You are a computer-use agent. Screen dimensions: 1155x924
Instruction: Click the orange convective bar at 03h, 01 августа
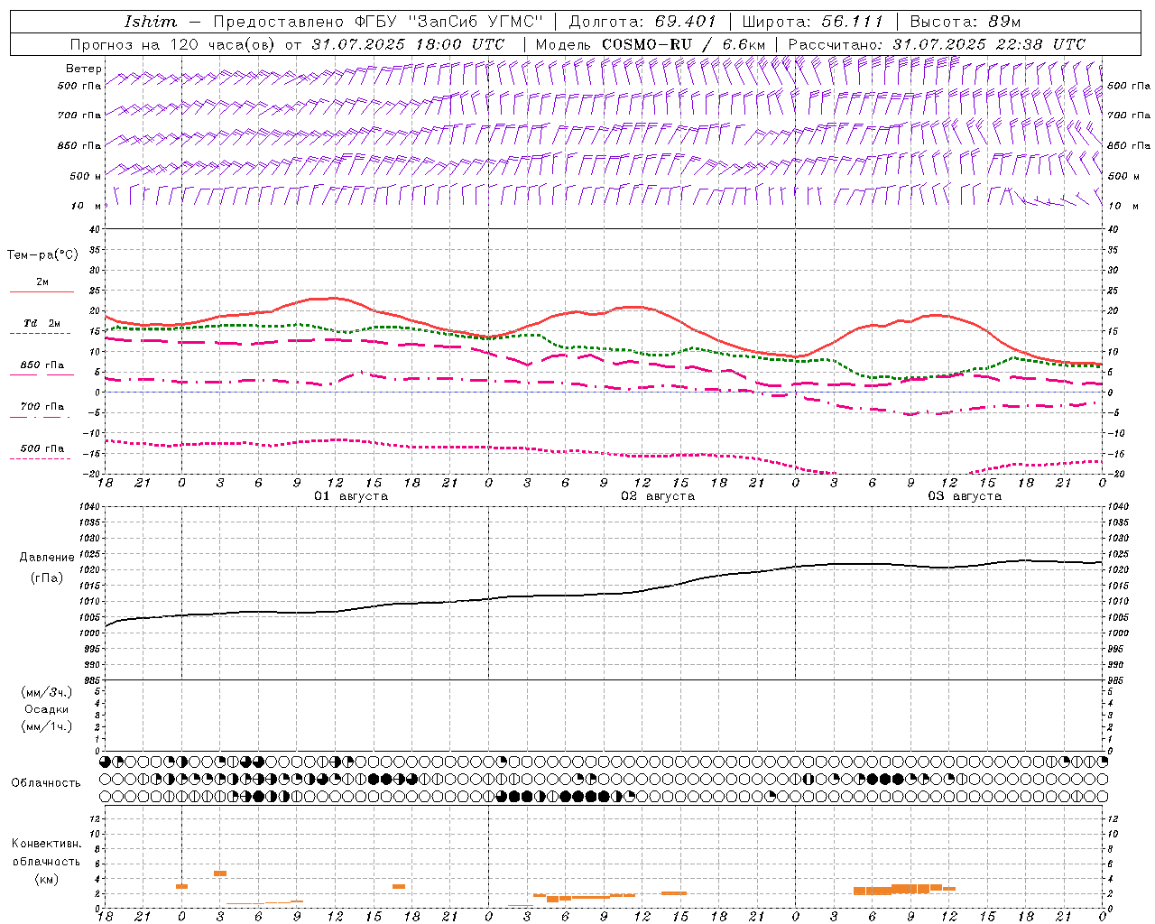click(x=220, y=873)
